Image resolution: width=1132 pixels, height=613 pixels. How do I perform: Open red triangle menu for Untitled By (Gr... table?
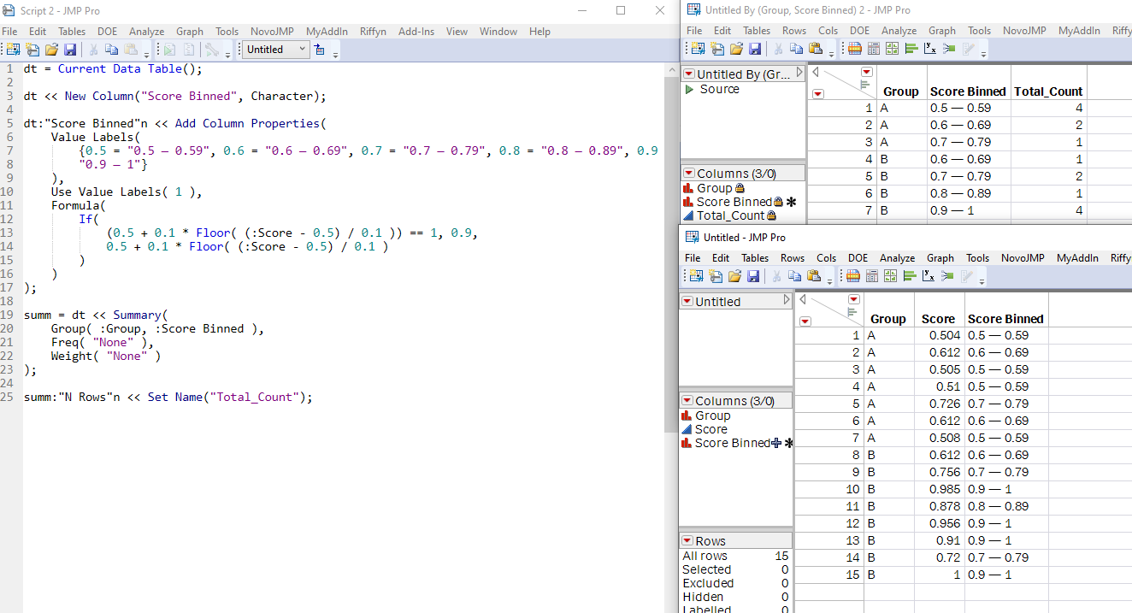689,74
